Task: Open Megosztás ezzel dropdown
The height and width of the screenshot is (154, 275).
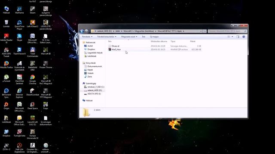Action: coord(129,37)
